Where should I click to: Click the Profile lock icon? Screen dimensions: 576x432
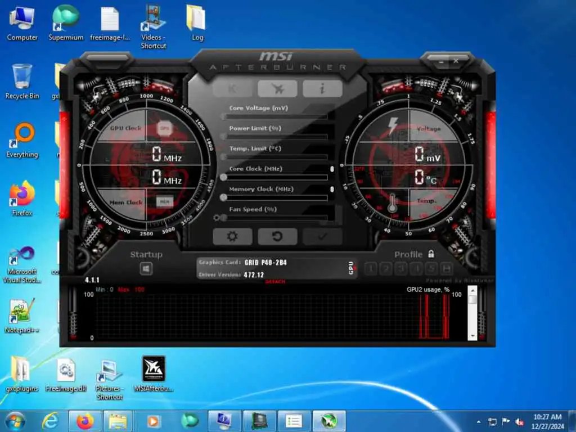(x=431, y=254)
